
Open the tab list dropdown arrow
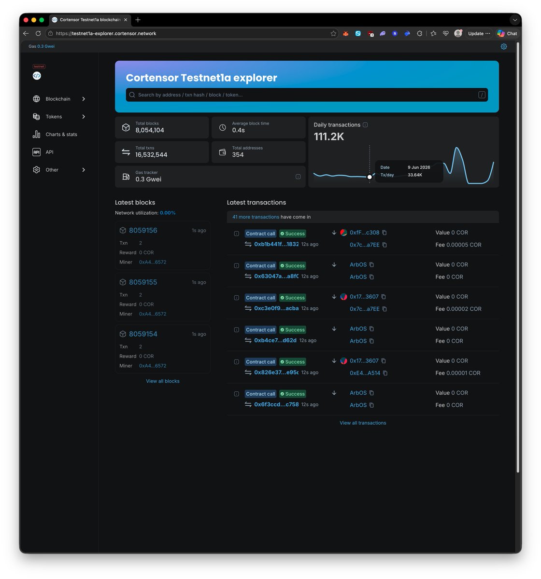515,20
